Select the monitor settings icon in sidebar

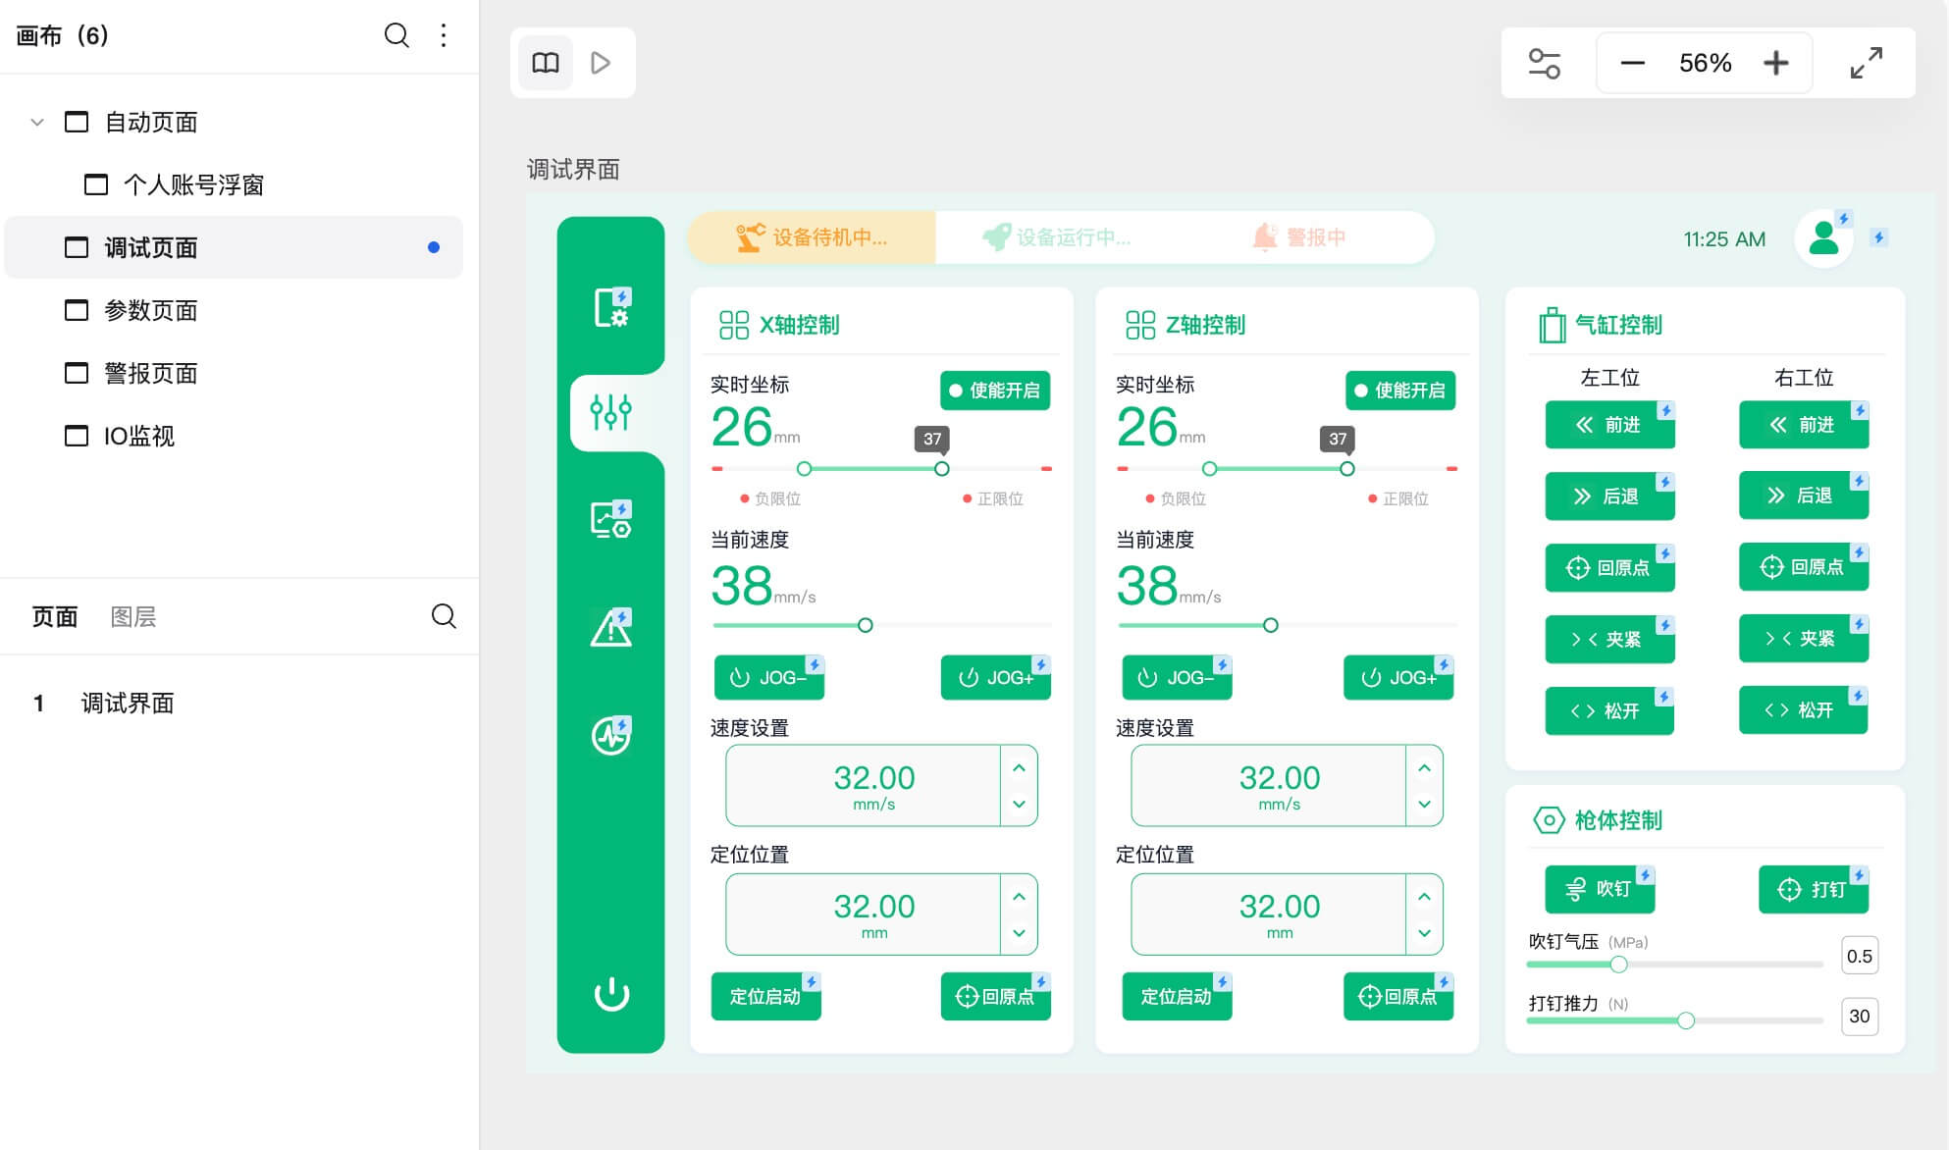pos(611,520)
